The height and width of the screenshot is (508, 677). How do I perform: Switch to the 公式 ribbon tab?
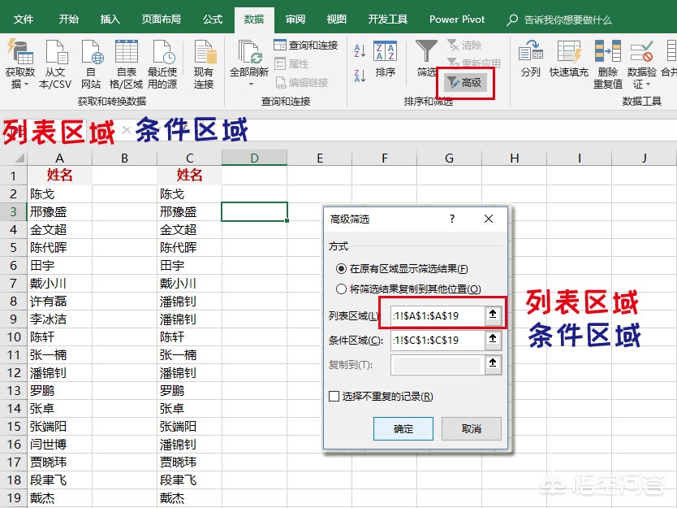[x=213, y=19]
